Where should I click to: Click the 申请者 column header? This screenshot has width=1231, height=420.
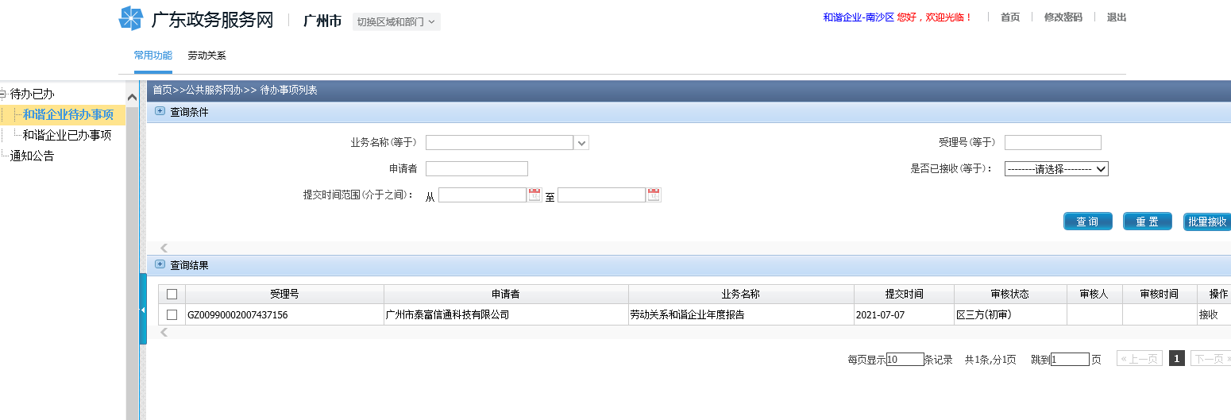(x=506, y=294)
